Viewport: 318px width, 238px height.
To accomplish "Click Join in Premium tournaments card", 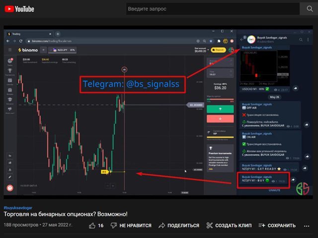I will (x=211, y=169).
